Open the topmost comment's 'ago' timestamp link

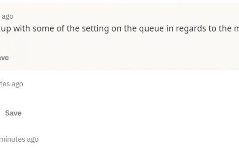pos(7,16)
